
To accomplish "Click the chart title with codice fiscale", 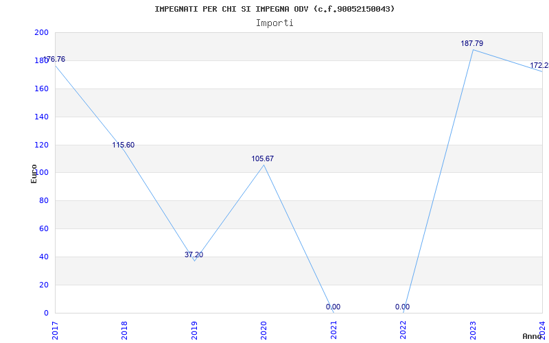I will point(274,9).
